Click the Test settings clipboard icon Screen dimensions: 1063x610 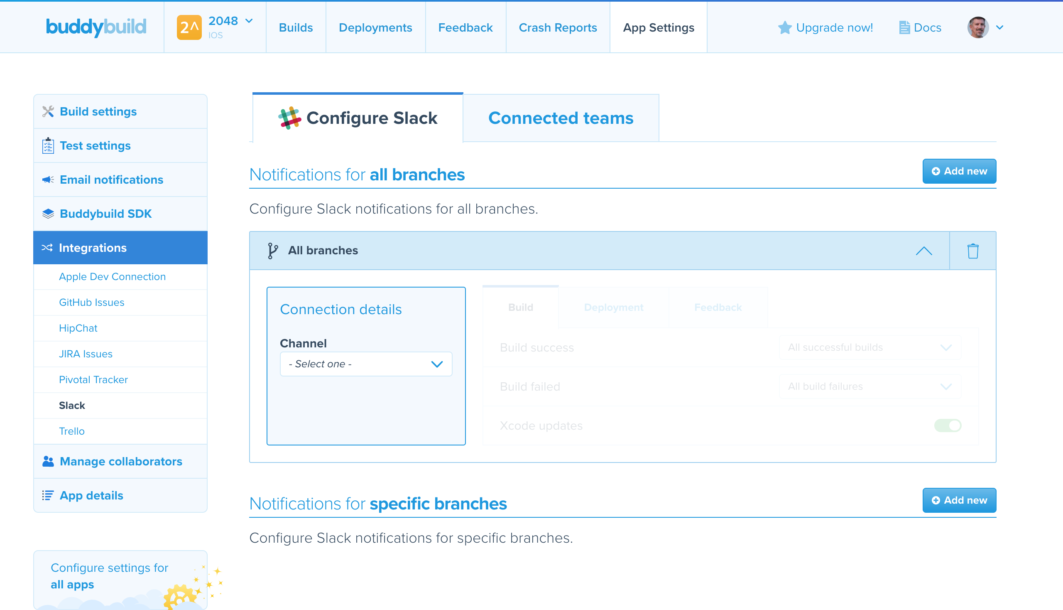pyautogui.click(x=48, y=145)
